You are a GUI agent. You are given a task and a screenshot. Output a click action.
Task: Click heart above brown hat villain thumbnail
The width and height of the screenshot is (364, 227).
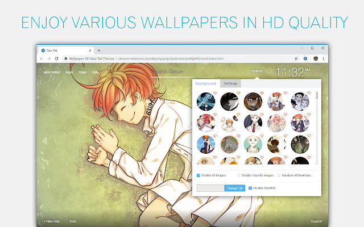point(262,93)
